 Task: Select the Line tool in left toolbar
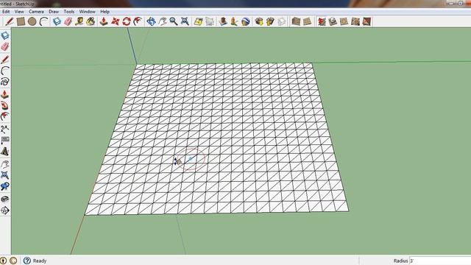tap(5, 60)
